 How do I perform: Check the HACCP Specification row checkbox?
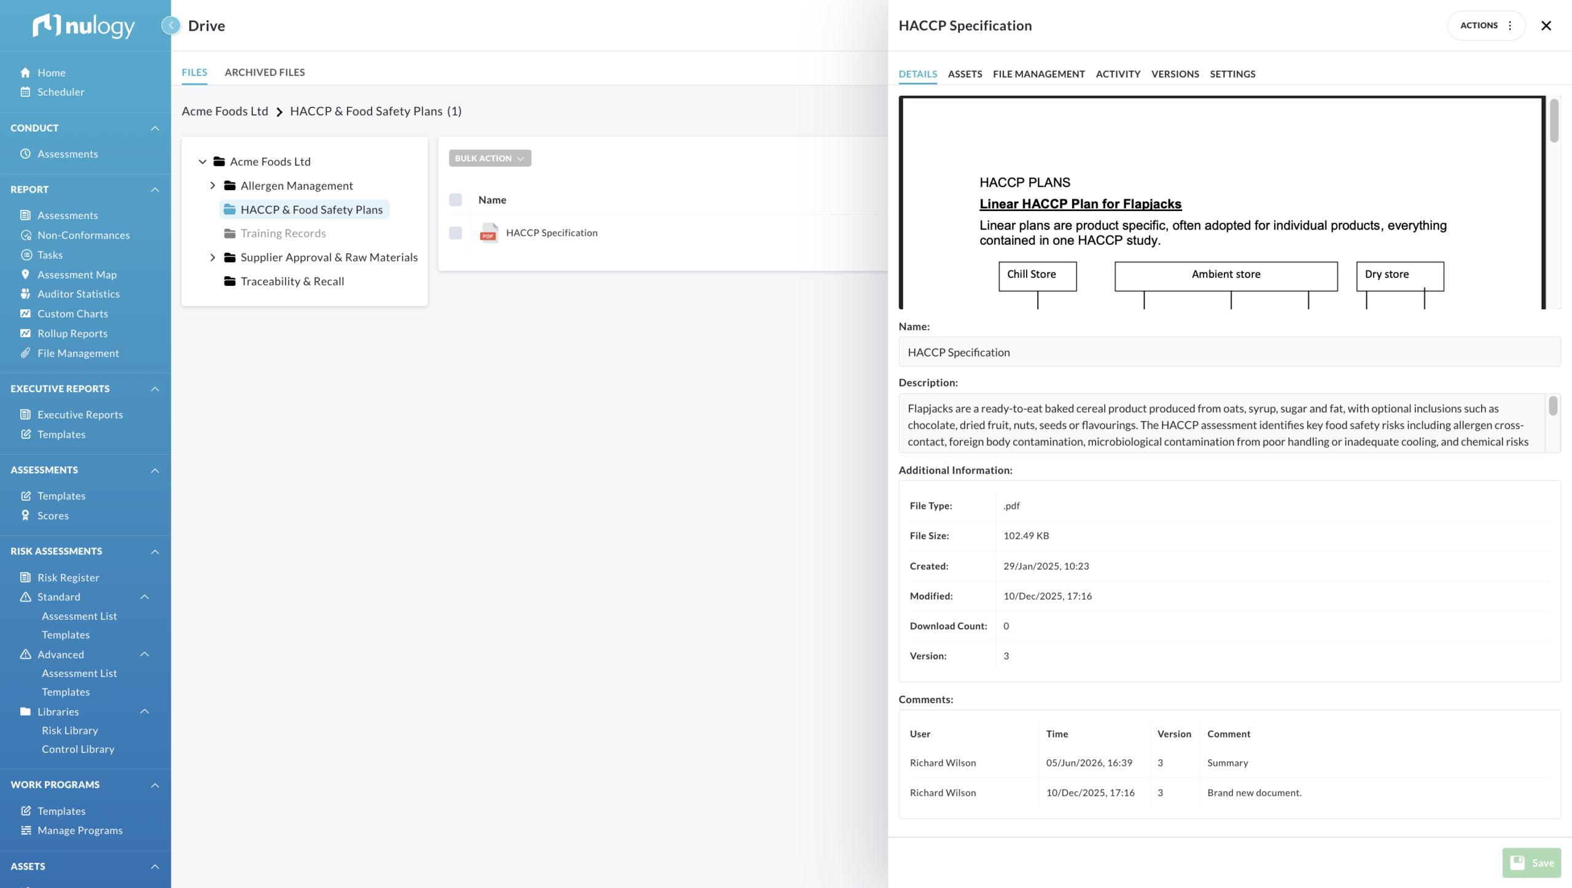[x=456, y=233]
